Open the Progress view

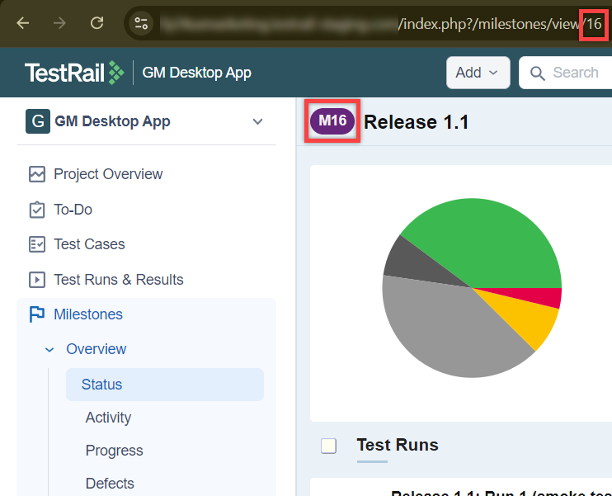pyautogui.click(x=114, y=451)
